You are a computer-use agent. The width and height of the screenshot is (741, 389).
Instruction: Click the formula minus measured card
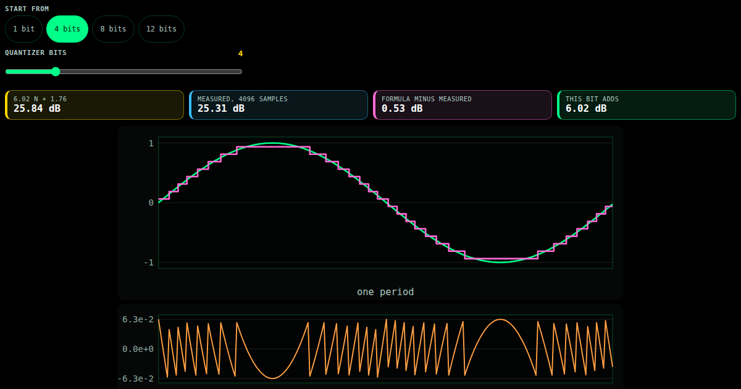click(x=463, y=105)
